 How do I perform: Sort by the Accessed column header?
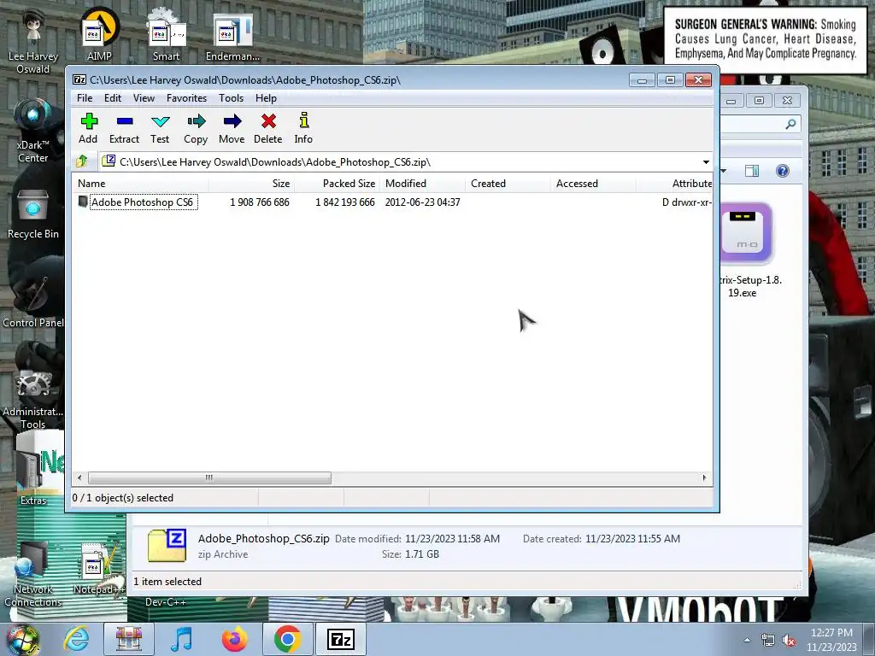(x=593, y=184)
